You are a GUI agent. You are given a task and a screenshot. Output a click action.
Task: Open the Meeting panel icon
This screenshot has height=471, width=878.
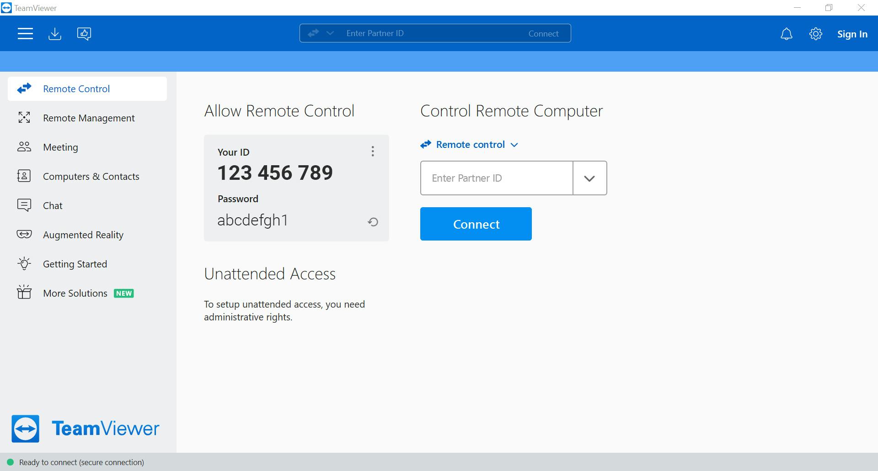tap(24, 147)
